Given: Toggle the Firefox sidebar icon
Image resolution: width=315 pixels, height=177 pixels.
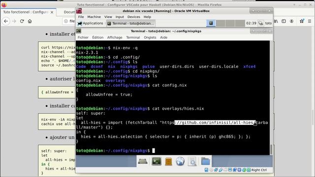Looking at the screenshot, I should tap(283, 21).
